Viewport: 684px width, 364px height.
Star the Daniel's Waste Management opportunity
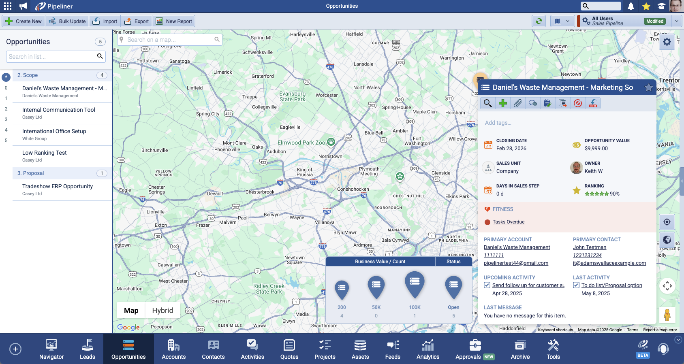(x=648, y=87)
